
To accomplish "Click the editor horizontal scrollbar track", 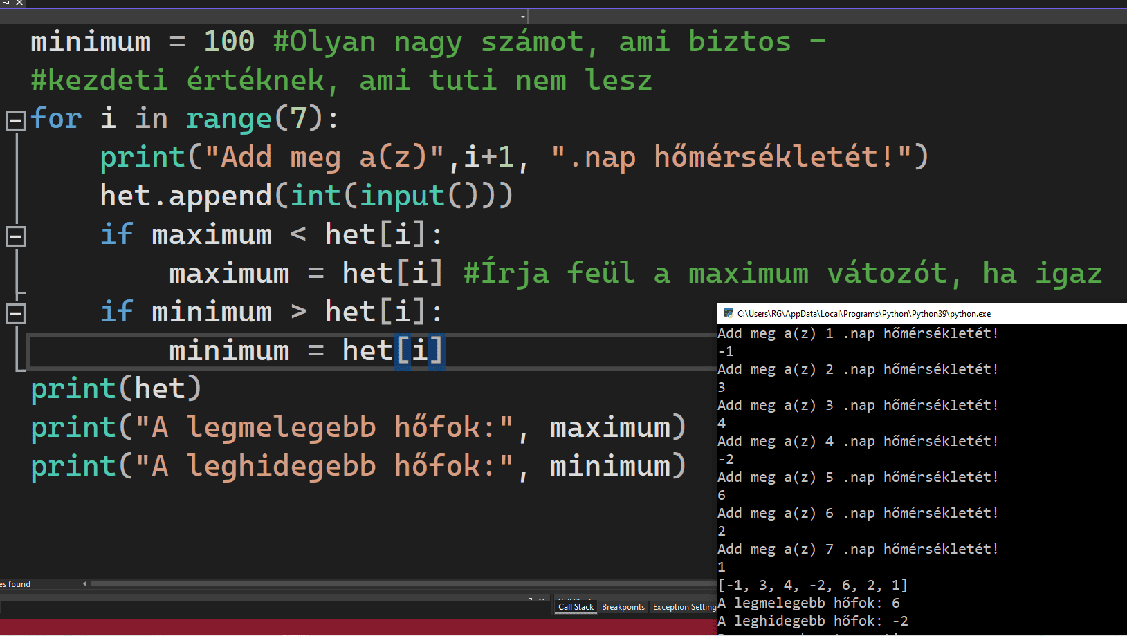I will [x=401, y=584].
